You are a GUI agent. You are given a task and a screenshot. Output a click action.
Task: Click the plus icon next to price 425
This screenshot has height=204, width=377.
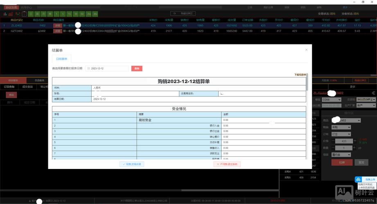pyautogui.click(x=354, y=141)
